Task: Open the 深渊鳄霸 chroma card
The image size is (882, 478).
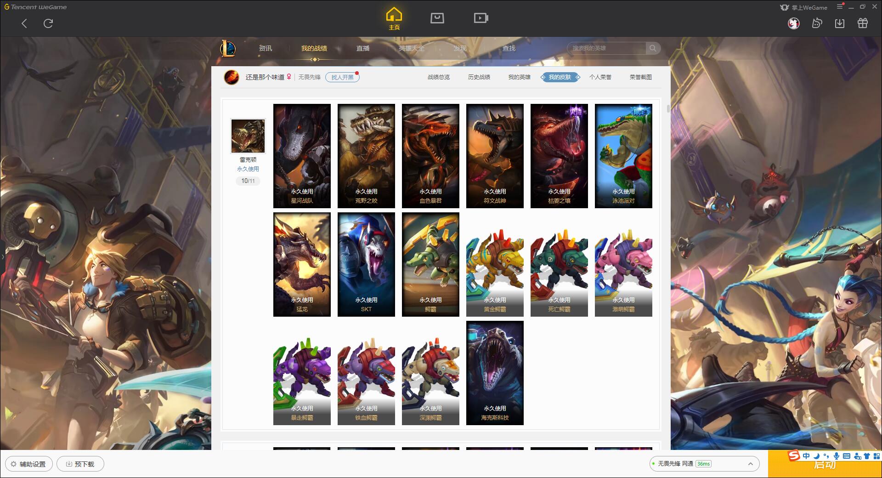Action: pos(430,373)
